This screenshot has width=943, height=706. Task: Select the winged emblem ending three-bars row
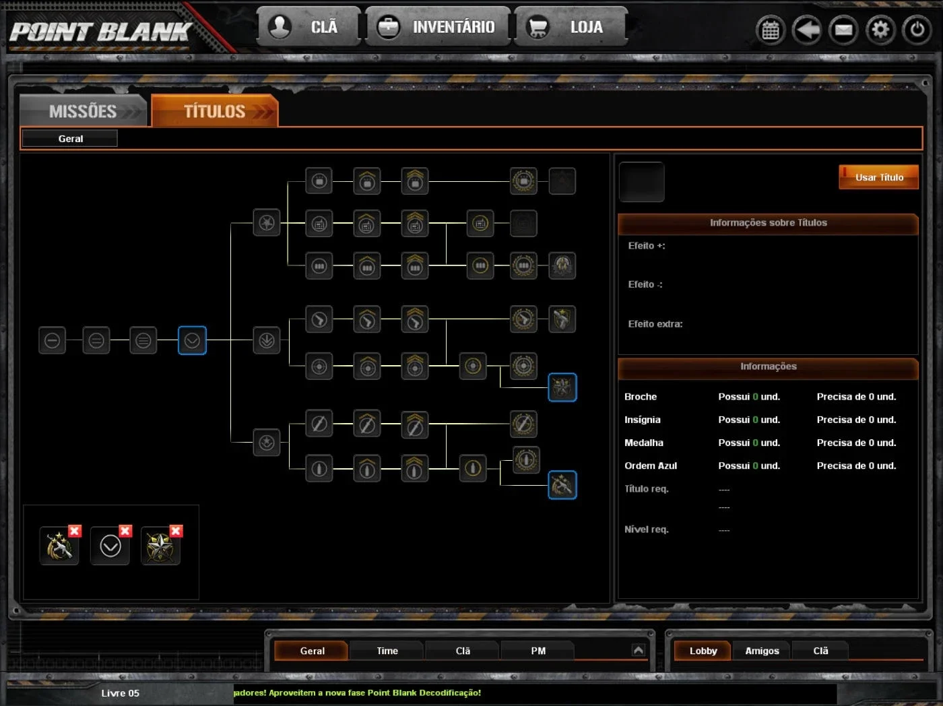tap(562, 266)
